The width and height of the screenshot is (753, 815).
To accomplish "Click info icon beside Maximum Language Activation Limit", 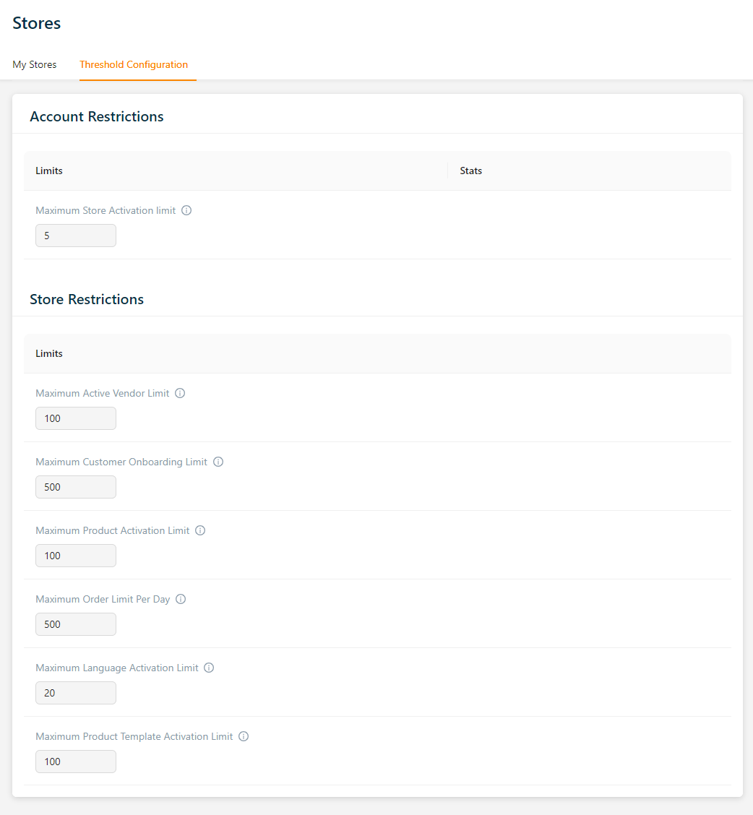I will point(209,668).
